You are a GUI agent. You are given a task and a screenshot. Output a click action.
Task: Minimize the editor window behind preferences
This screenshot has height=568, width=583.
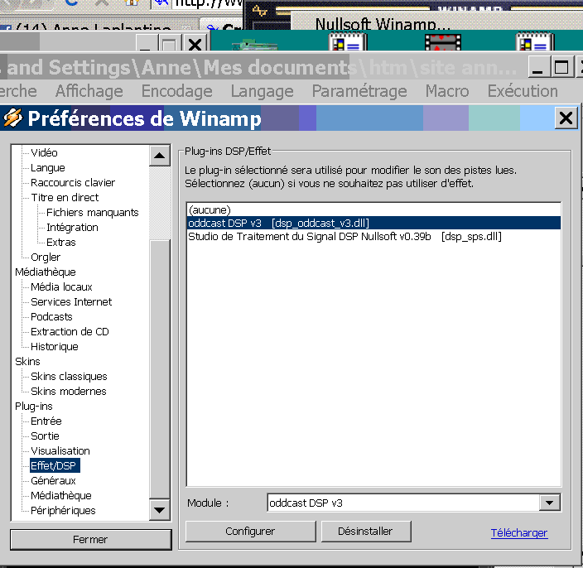tap(539, 67)
